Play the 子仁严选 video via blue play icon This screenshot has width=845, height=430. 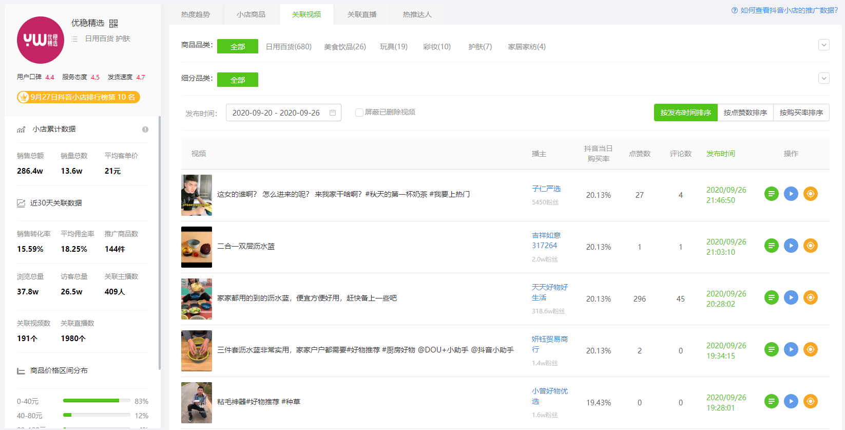791,194
